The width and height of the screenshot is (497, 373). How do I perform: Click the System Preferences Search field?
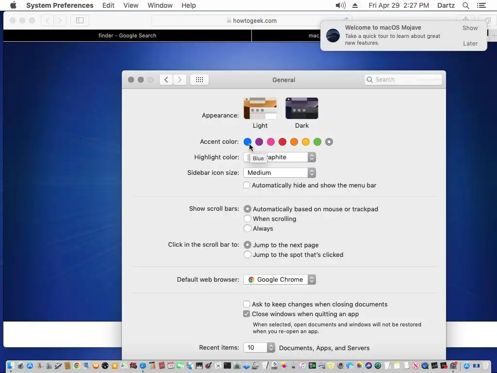(x=403, y=80)
